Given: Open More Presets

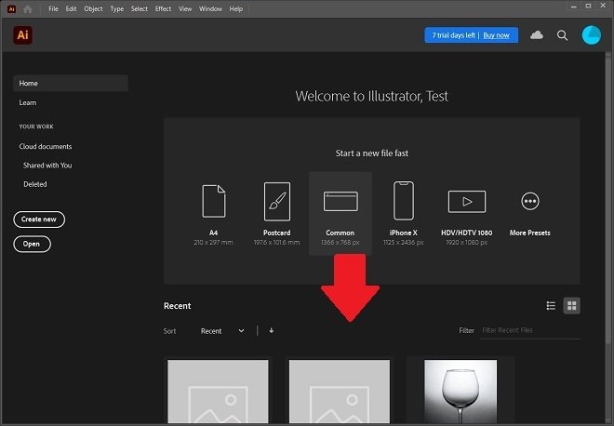Looking at the screenshot, I should (530, 214).
